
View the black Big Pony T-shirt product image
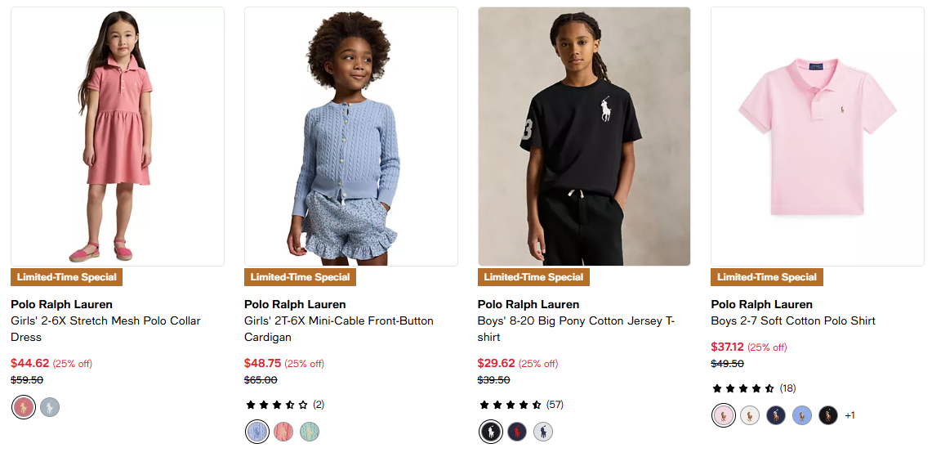tap(584, 137)
